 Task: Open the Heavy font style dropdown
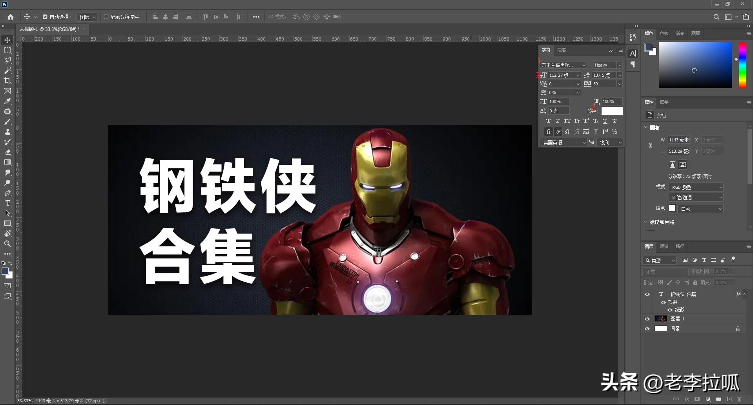tap(620, 65)
